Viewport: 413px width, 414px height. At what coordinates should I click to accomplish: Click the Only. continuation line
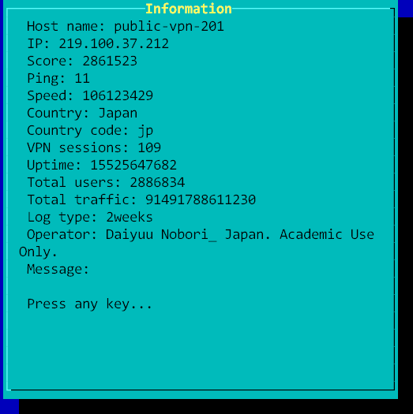pyautogui.click(x=38, y=252)
